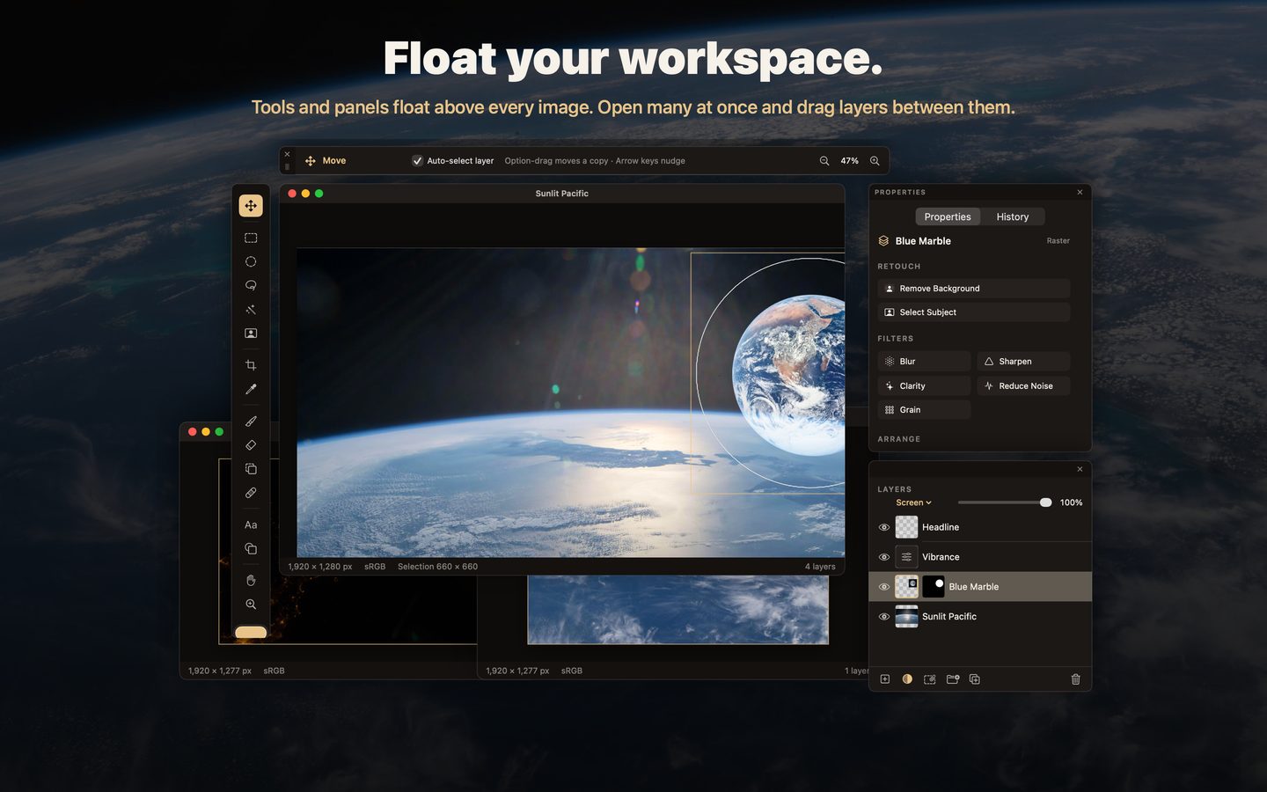
Task: Add a new layer with the plus icon
Action: tap(885, 679)
